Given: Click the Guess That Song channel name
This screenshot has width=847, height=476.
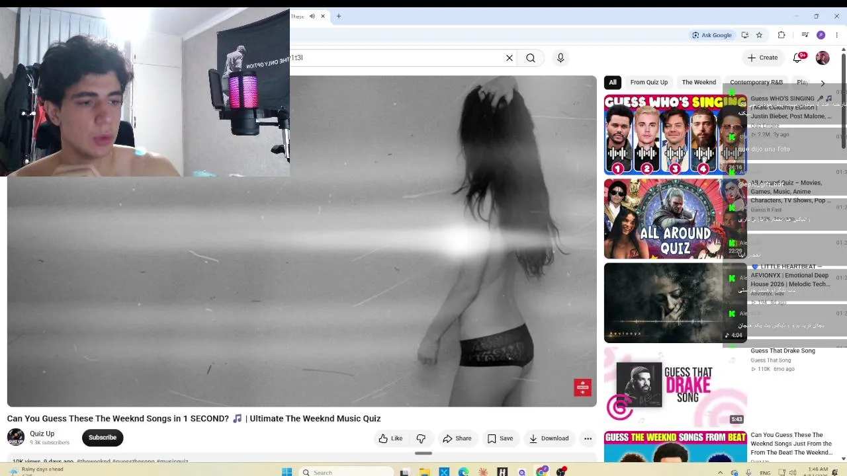Looking at the screenshot, I should (771, 360).
